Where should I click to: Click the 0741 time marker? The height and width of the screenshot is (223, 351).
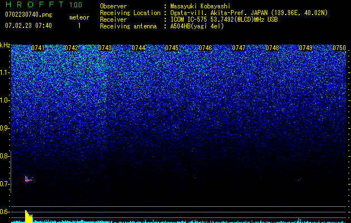tap(38, 48)
